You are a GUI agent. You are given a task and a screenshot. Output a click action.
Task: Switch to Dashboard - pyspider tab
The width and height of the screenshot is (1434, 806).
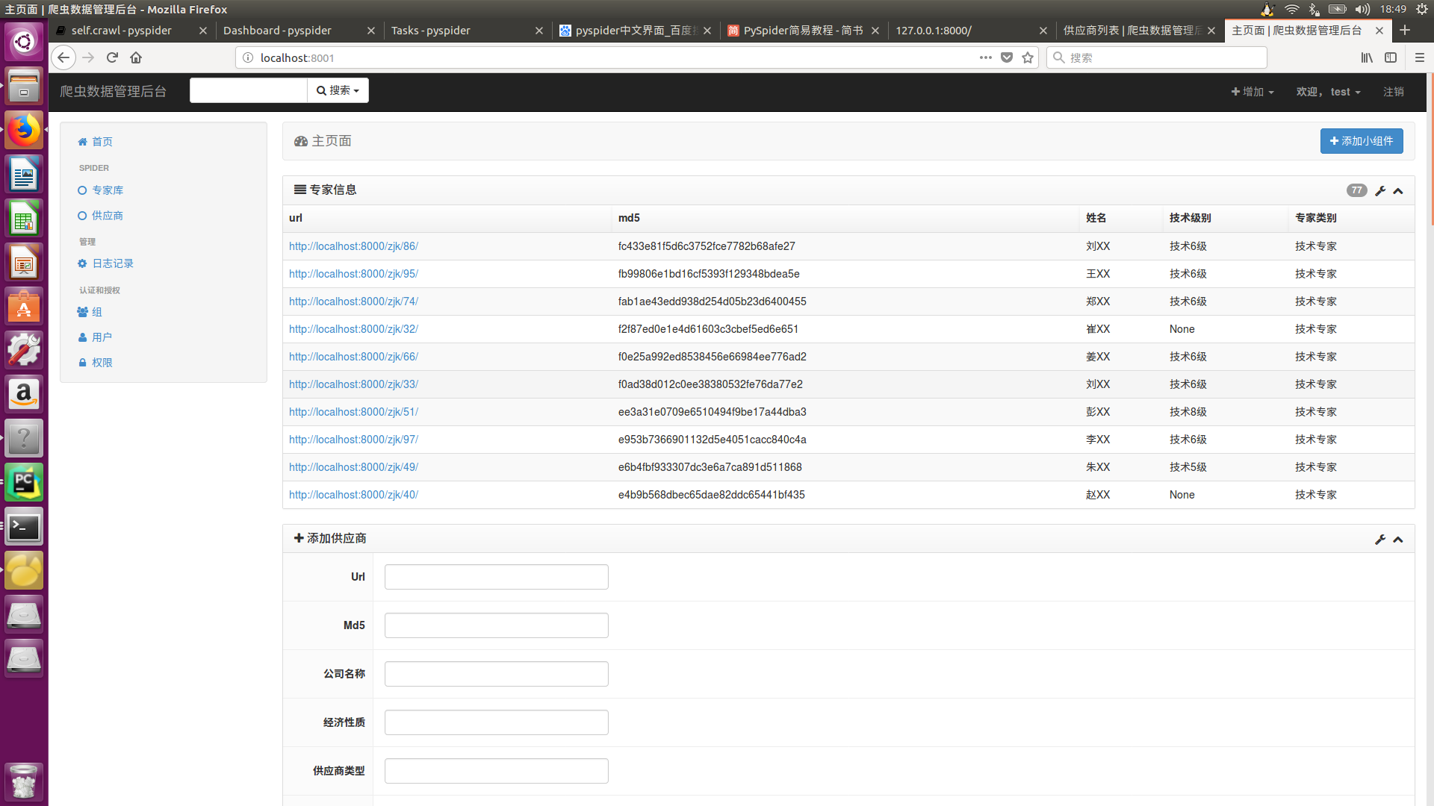coord(277,31)
